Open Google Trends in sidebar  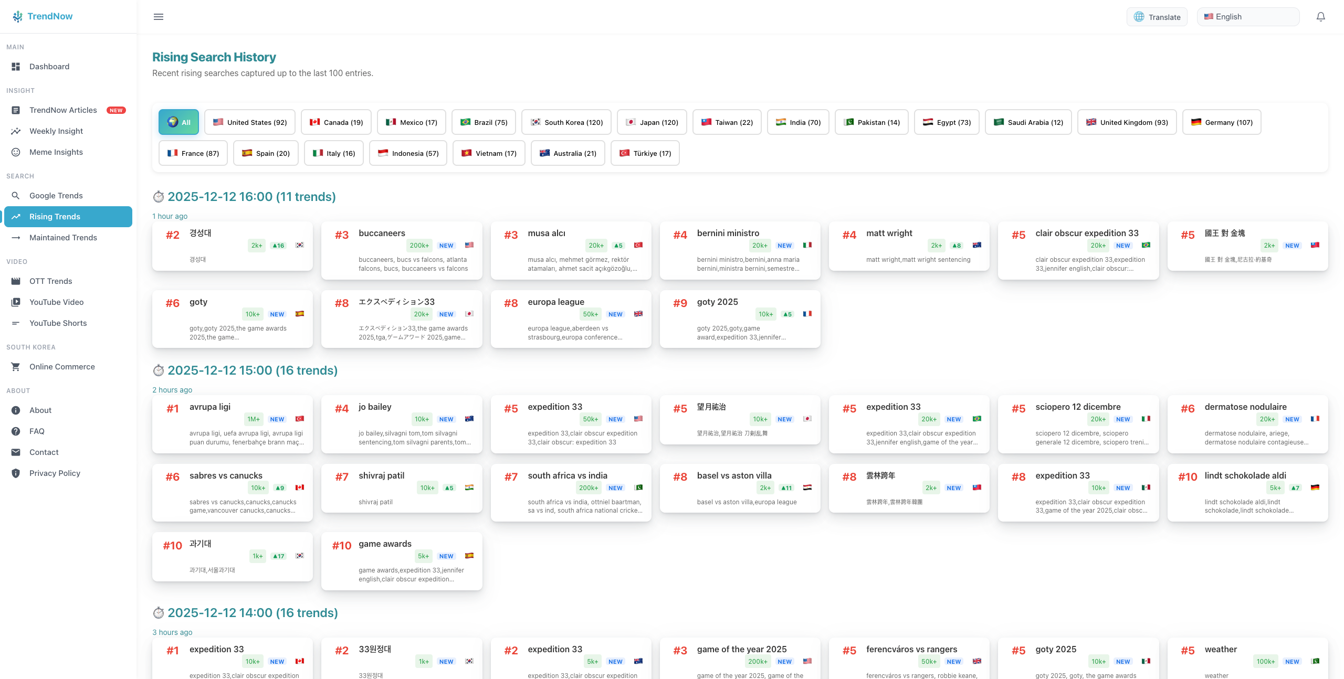56,196
